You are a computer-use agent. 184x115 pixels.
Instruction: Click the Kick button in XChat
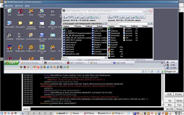pos(179,105)
